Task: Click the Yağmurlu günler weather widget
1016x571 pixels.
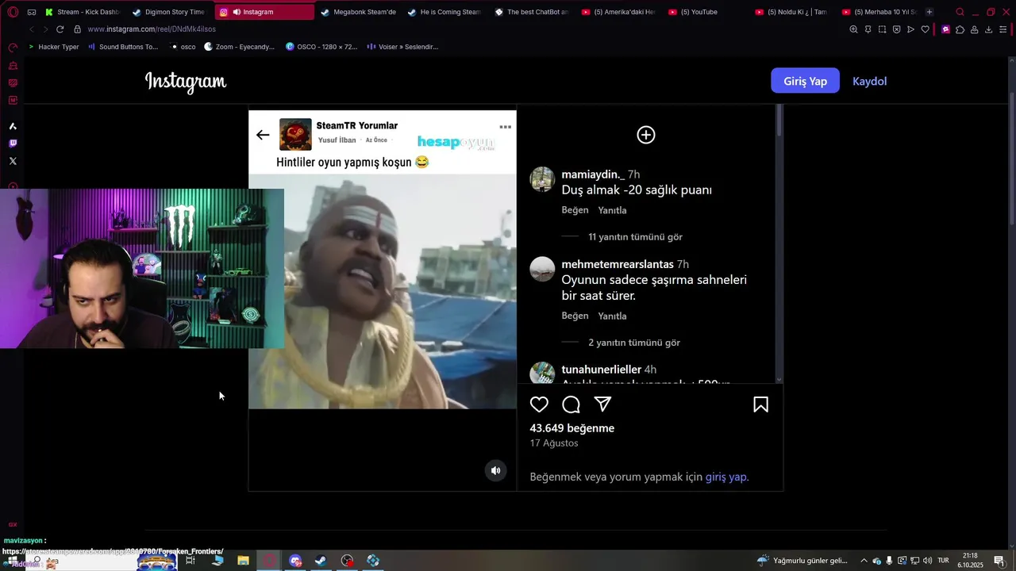Action: [x=802, y=561]
